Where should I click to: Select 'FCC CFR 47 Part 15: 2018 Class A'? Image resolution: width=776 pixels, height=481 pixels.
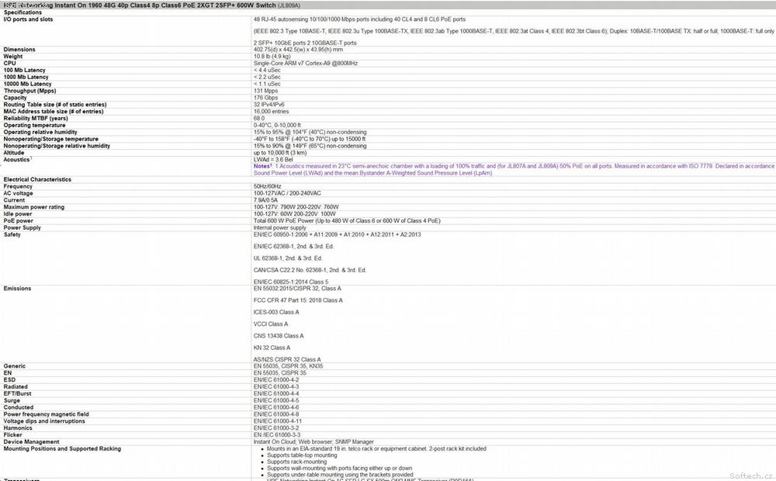tap(298, 300)
